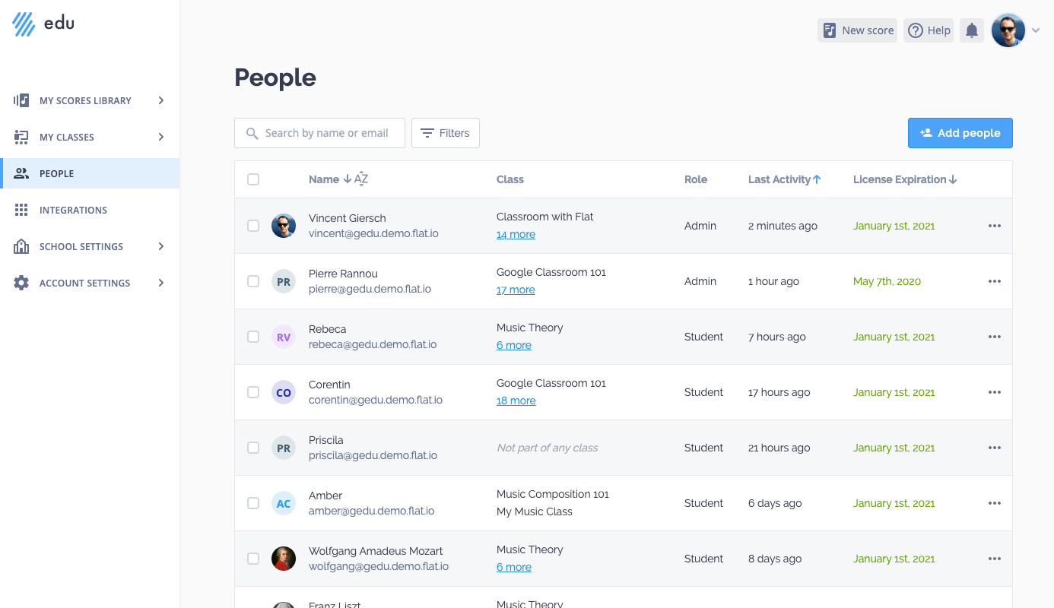Click the Flat edu logo
Image resolution: width=1054 pixels, height=608 pixels.
pos(43,24)
